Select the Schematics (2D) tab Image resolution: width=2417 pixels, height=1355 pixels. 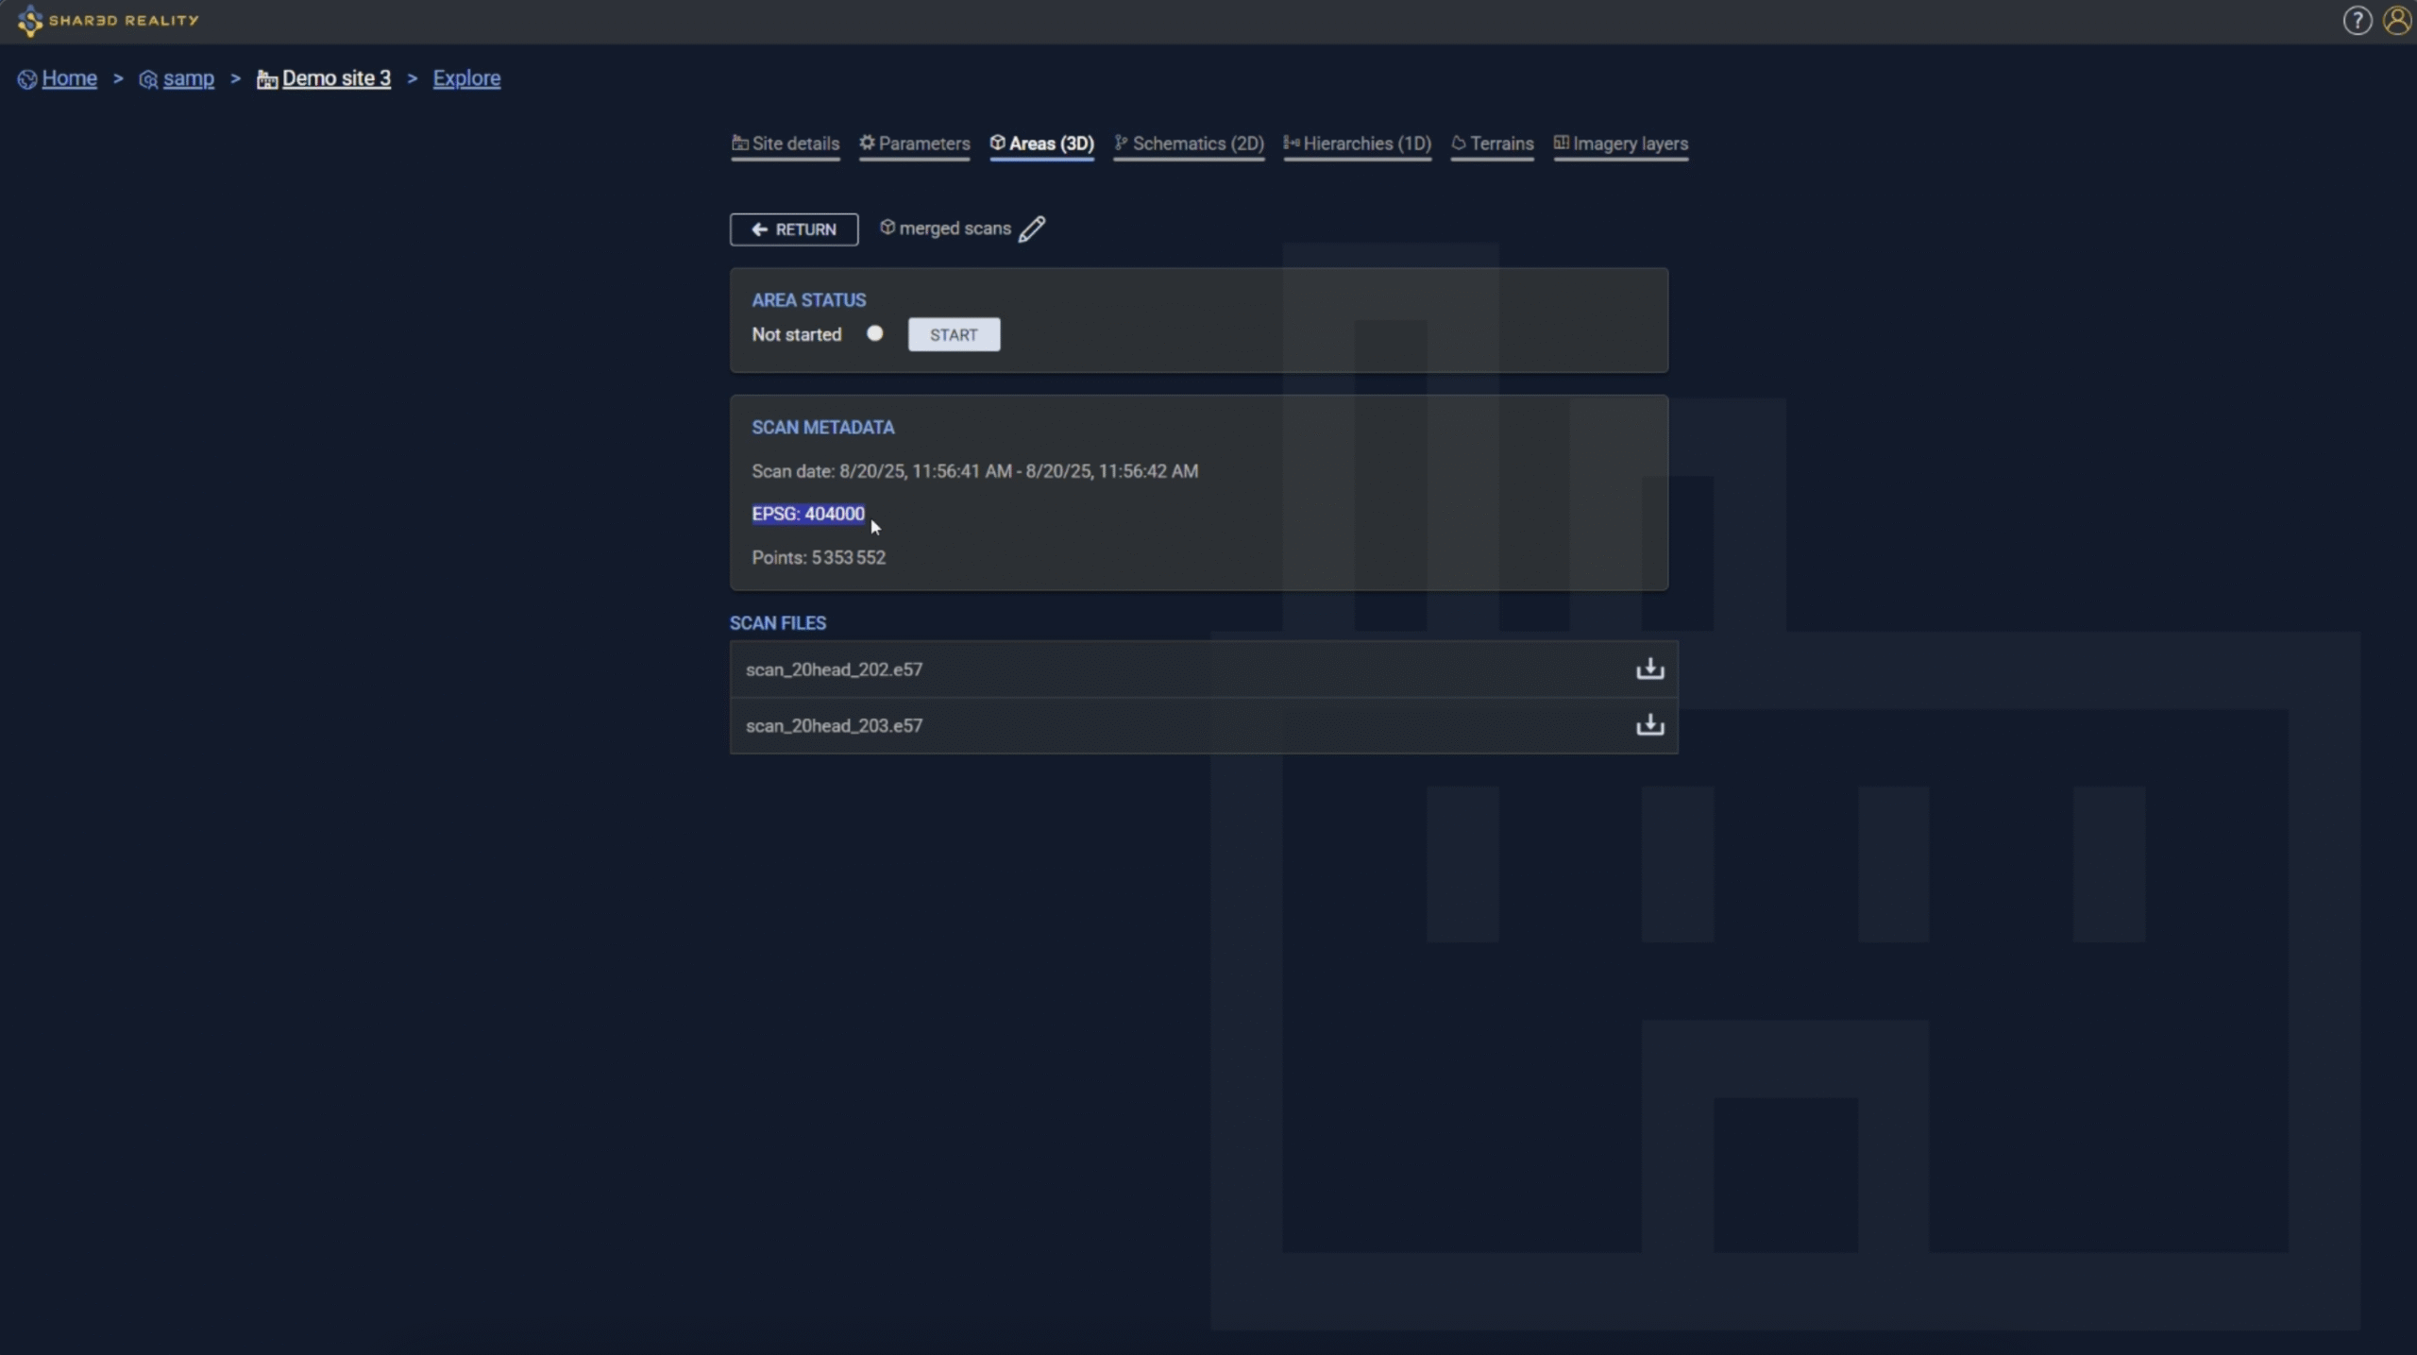1189,144
